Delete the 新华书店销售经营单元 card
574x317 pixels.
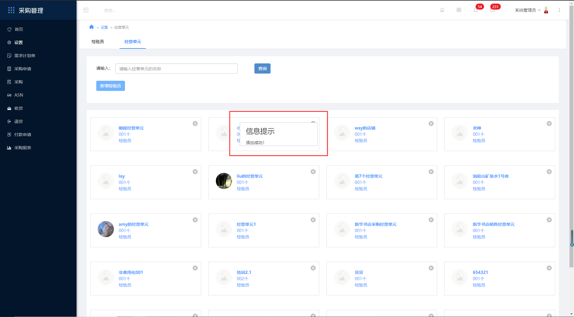pyautogui.click(x=549, y=220)
